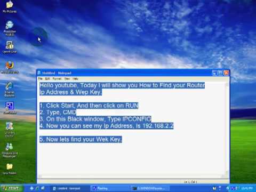Click the horizontal scrollbar left arrow in Notepad
This screenshot has width=256, height=192.
coord(41,177)
